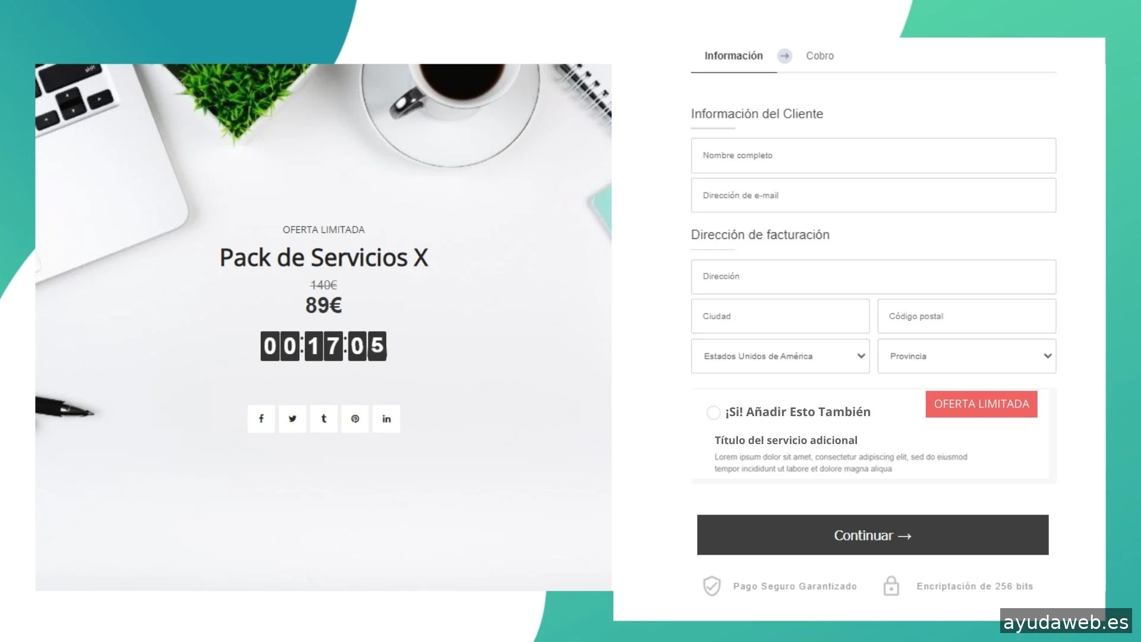Click the Dirección de e-mail field
This screenshot has height=642, width=1141.
click(x=873, y=196)
